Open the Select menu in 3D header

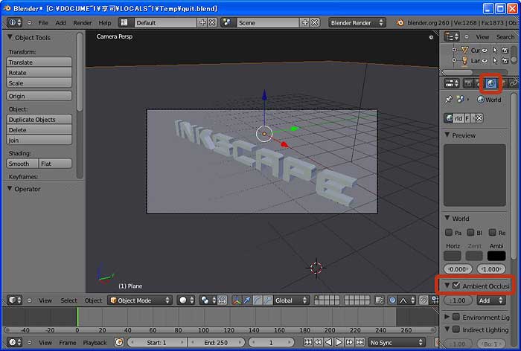click(68, 300)
